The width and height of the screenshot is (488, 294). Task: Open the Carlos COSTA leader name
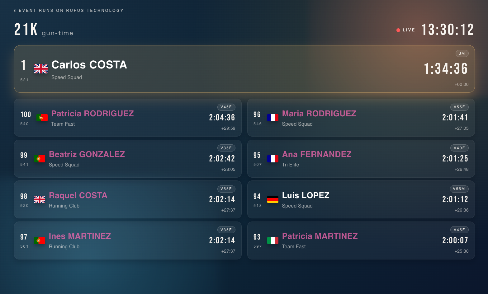pos(89,65)
